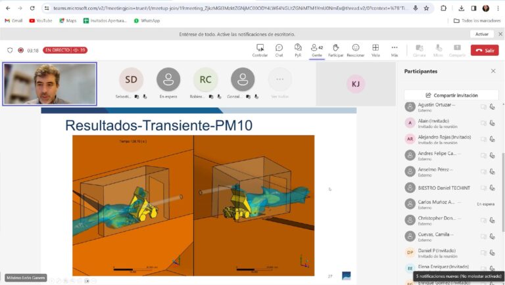
Task: Select SD participant avatar
Action: click(x=131, y=79)
